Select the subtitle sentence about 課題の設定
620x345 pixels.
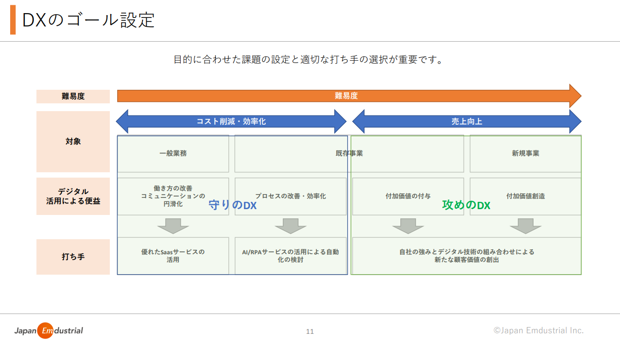(308, 60)
